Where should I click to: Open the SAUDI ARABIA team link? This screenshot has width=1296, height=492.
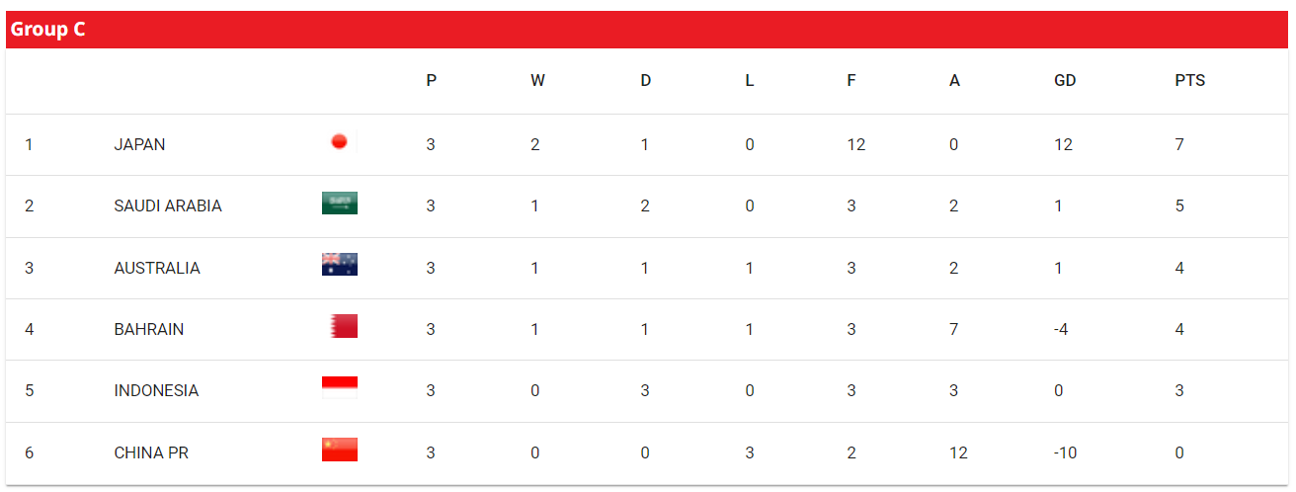(x=168, y=205)
